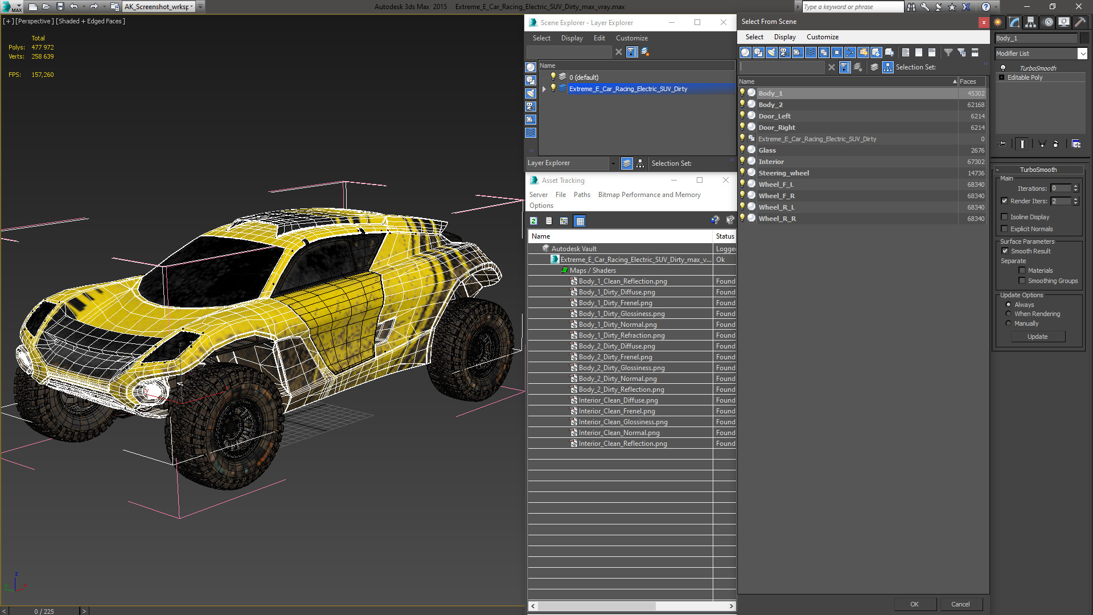Enable Separate by Materials checkbox
1093x615 pixels.
click(x=1022, y=270)
